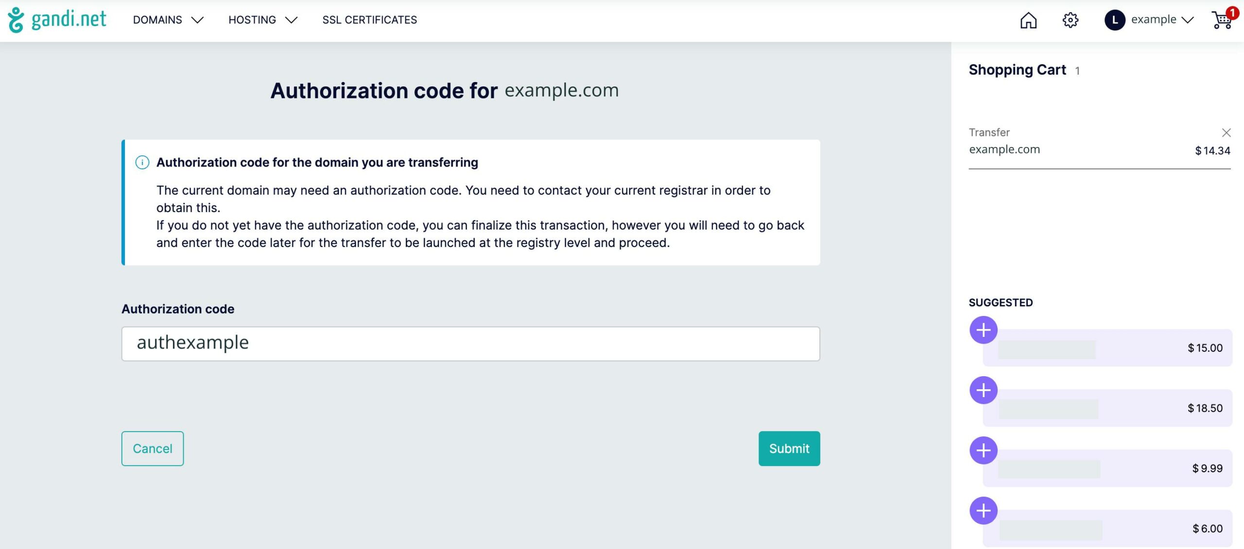Cancel the authorization code entry
The image size is (1244, 549).
[x=153, y=449]
